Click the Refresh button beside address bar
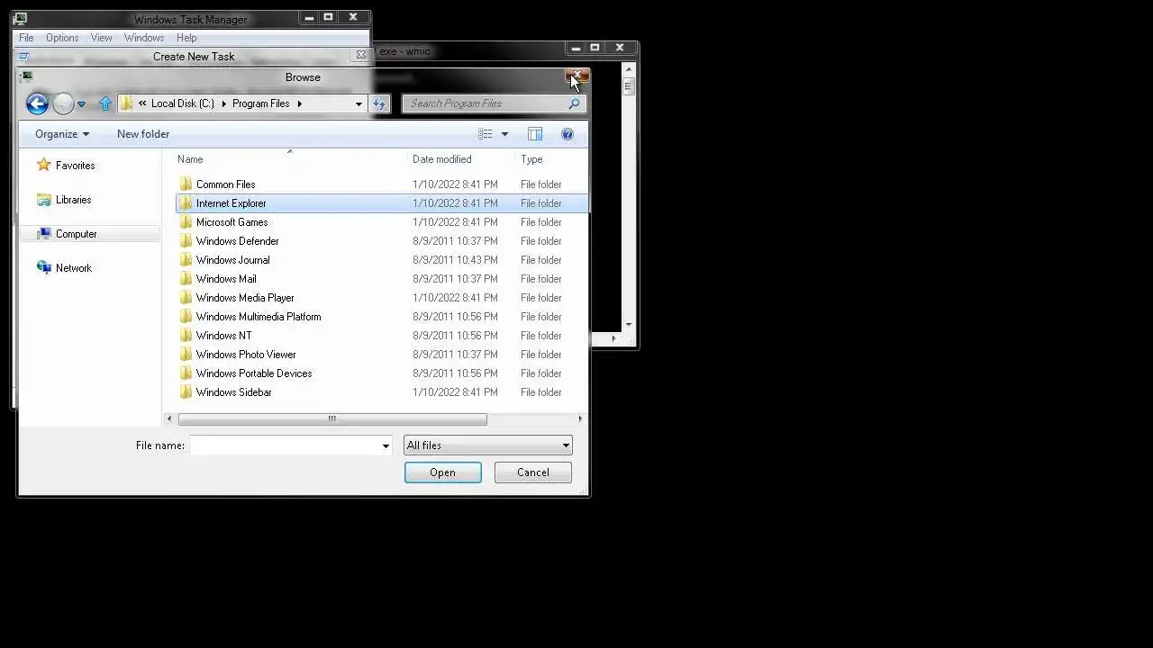The height and width of the screenshot is (648, 1153). click(379, 103)
